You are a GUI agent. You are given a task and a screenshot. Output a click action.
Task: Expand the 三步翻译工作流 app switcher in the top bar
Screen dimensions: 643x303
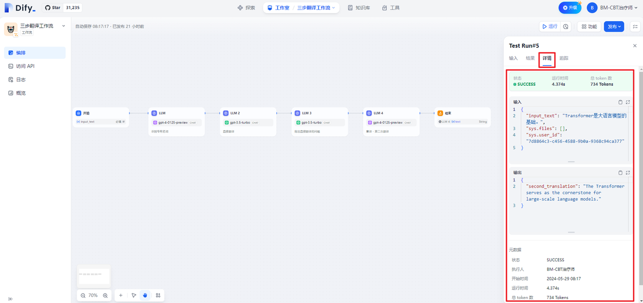click(316, 8)
